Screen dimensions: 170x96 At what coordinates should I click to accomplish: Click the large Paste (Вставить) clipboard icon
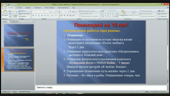coord(5,12)
